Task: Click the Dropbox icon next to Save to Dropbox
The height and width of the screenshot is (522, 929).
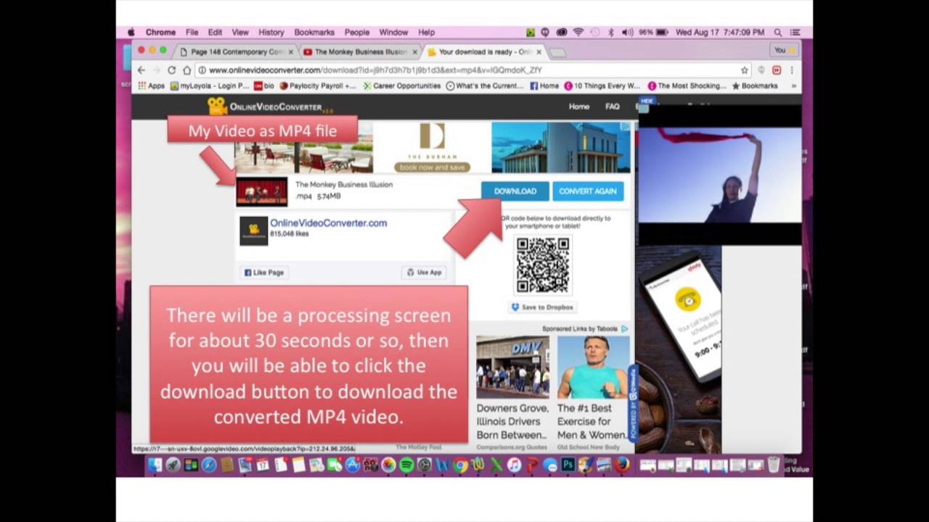Action: pyautogui.click(x=515, y=307)
